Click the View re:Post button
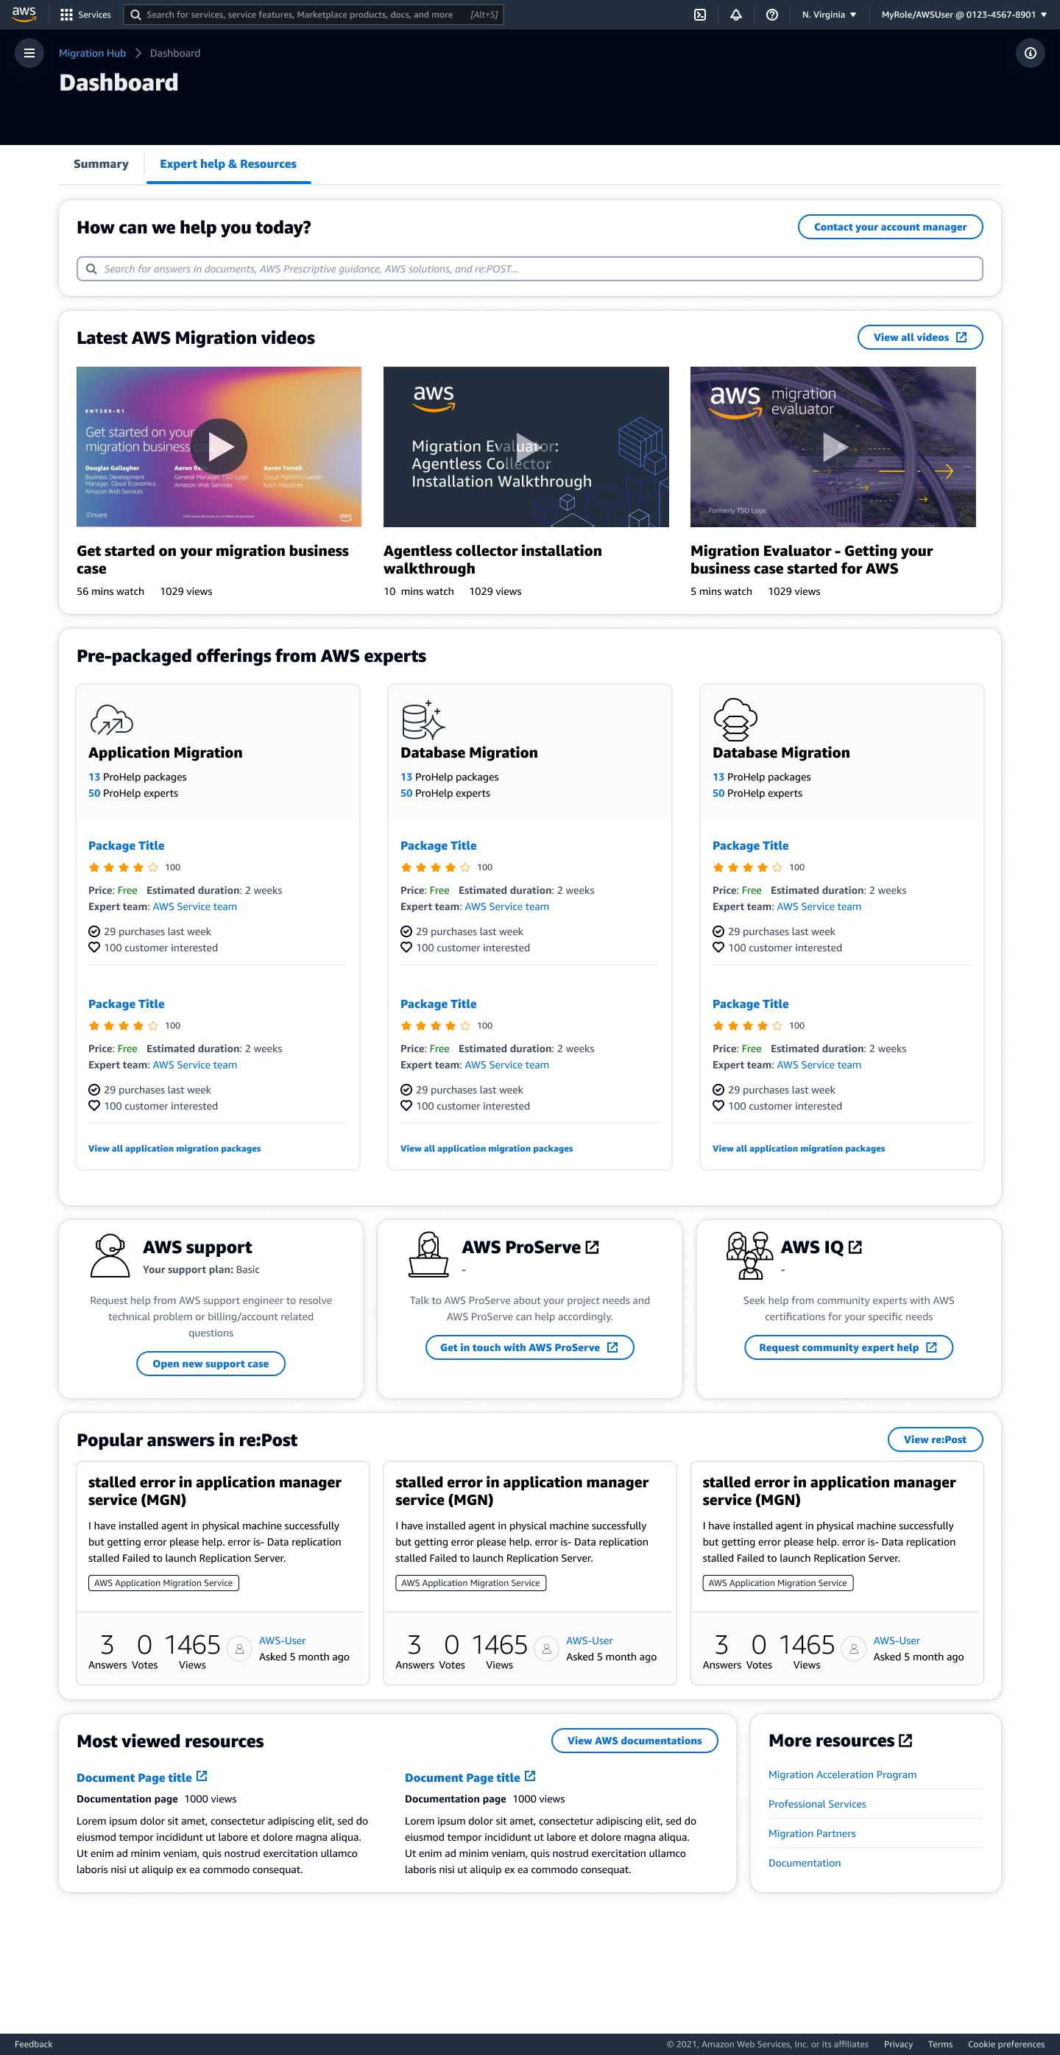 935,1439
